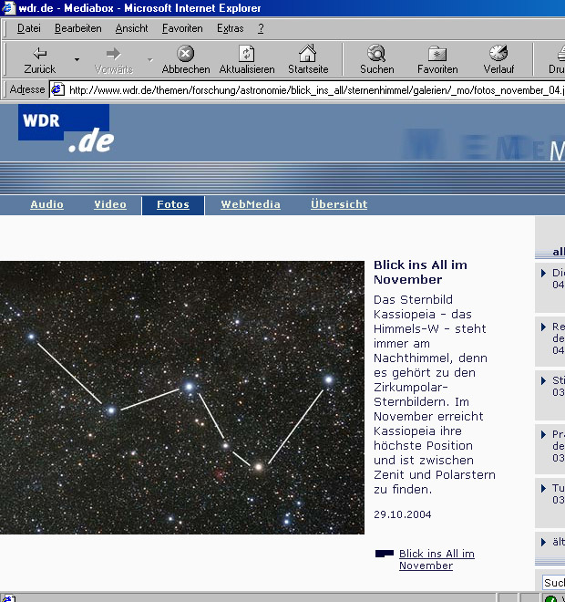Open the Favoriten toolbar button
The image size is (565, 602).
click(437, 60)
